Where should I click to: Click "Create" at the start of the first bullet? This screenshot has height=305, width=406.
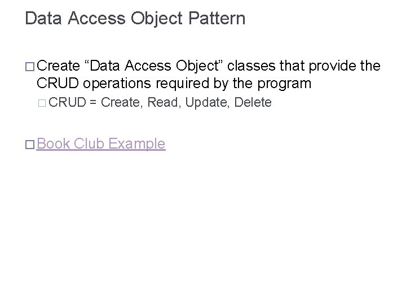pyautogui.click(x=58, y=66)
